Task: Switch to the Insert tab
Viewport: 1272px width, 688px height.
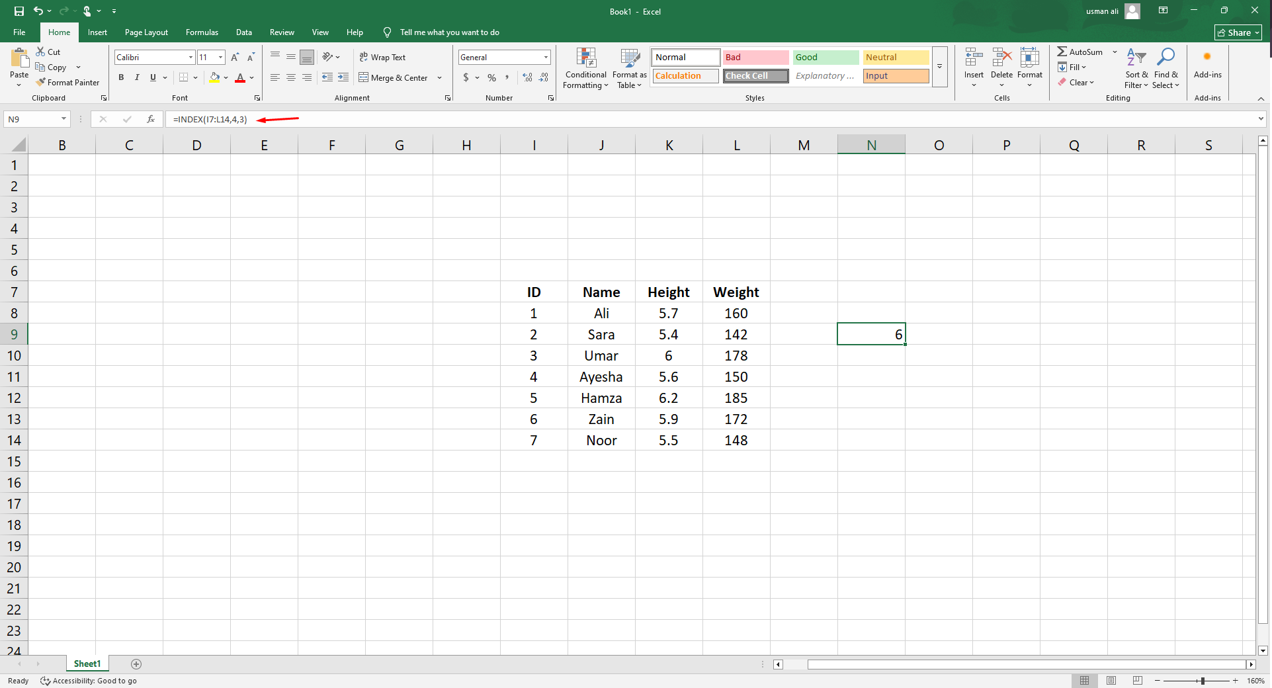Action: (x=97, y=32)
